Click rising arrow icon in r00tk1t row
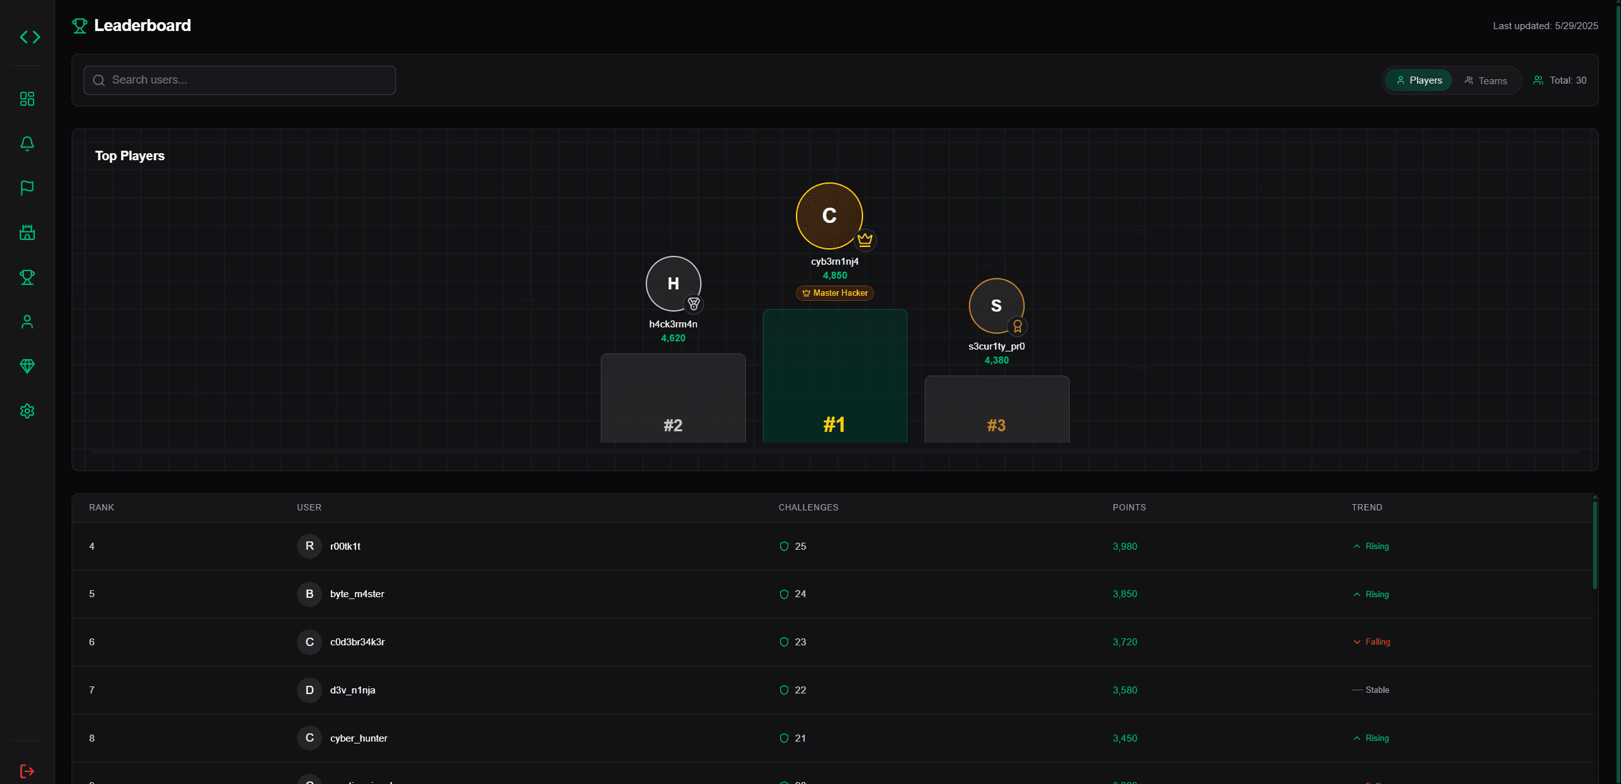The image size is (1621, 784). (x=1357, y=547)
